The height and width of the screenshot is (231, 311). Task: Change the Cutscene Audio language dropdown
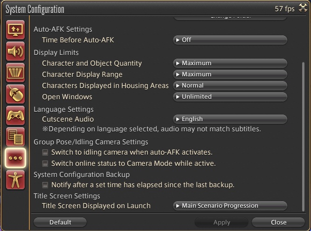pyautogui.click(x=230, y=119)
